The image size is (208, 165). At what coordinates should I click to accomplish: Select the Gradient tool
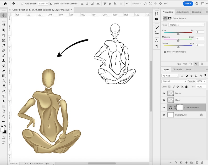(x=4, y=76)
